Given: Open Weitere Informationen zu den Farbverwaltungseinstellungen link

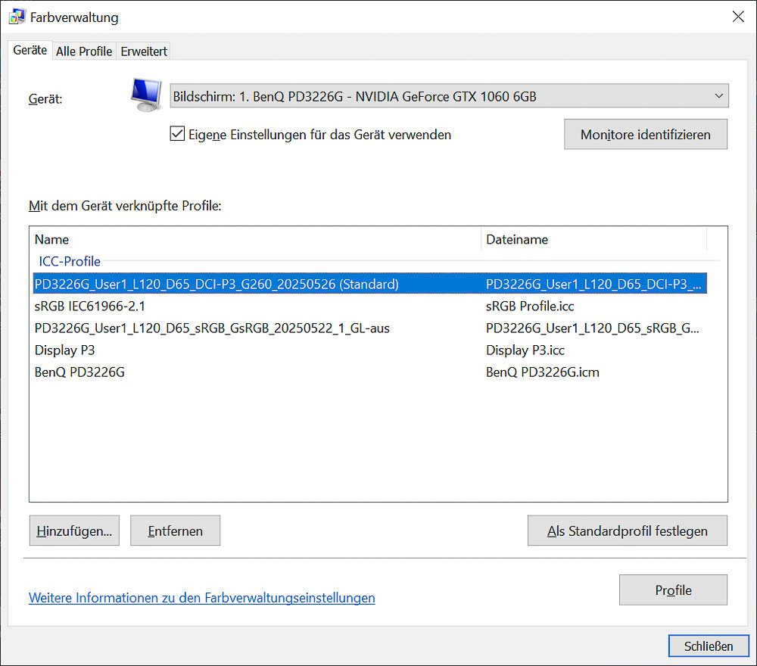Looking at the screenshot, I should 202,597.
